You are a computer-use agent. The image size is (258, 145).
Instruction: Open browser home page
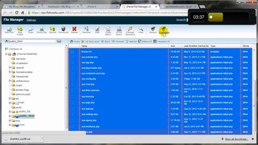click(x=23, y=12)
